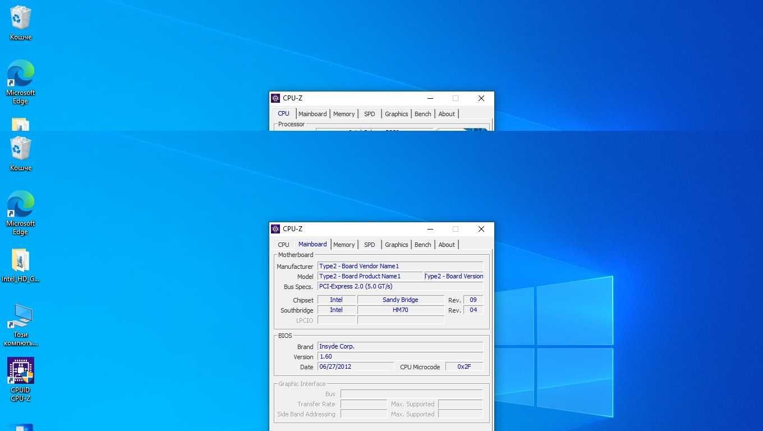
Task: Select the CPUID CPU-Z desktop shortcut
Action: coord(20,379)
